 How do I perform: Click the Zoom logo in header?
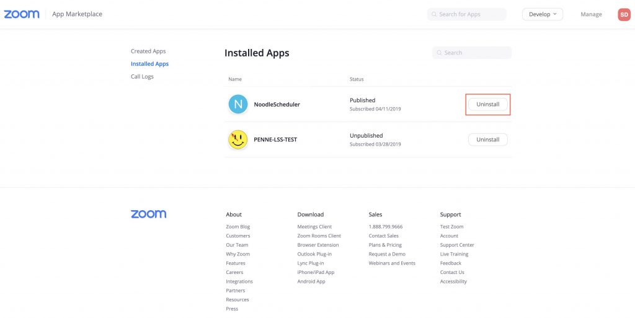point(22,14)
